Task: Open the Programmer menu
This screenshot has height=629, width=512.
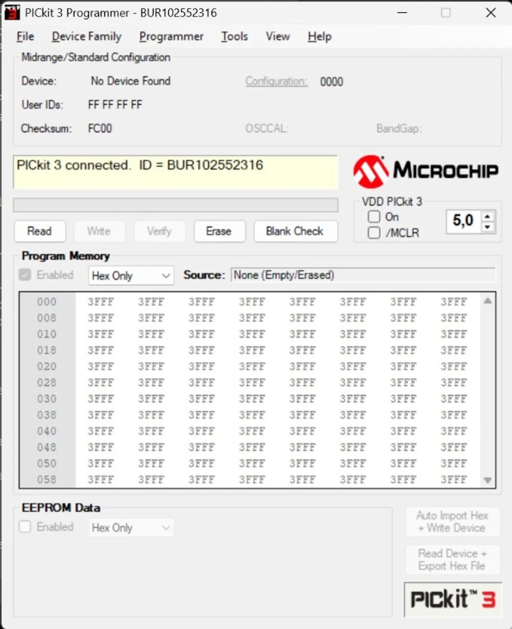Action: [171, 36]
